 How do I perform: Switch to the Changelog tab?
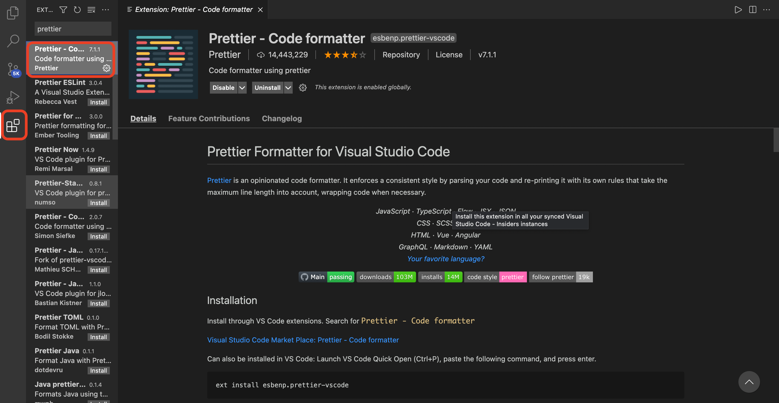[282, 118]
